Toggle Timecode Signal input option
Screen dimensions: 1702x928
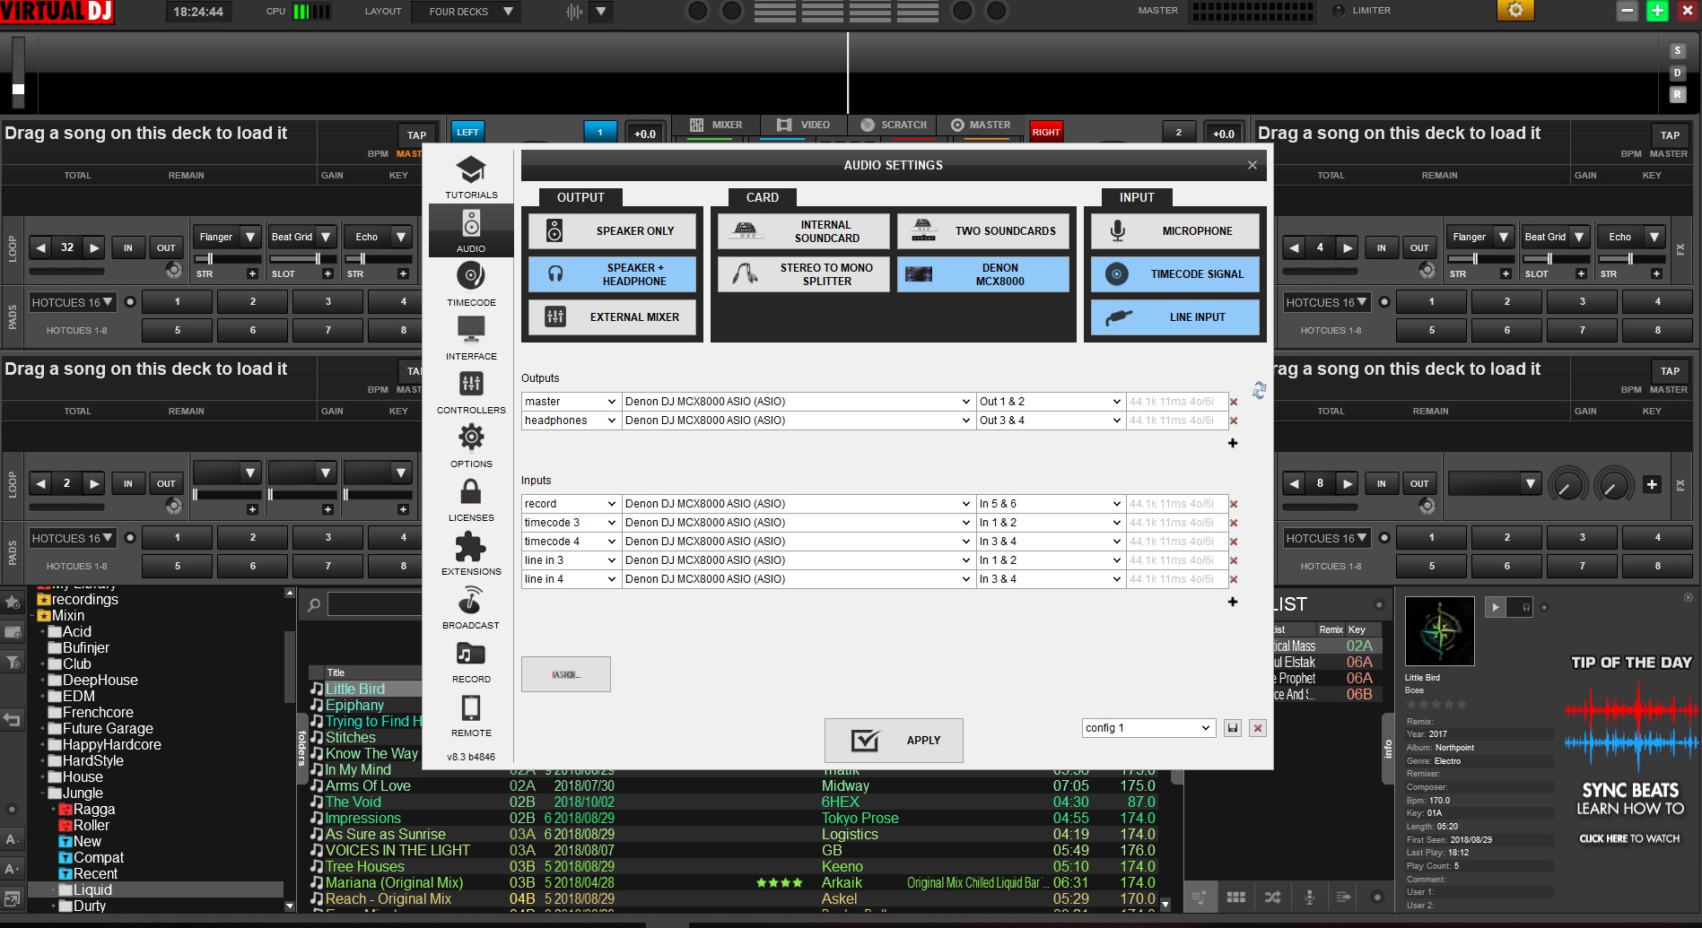(x=1174, y=274)
